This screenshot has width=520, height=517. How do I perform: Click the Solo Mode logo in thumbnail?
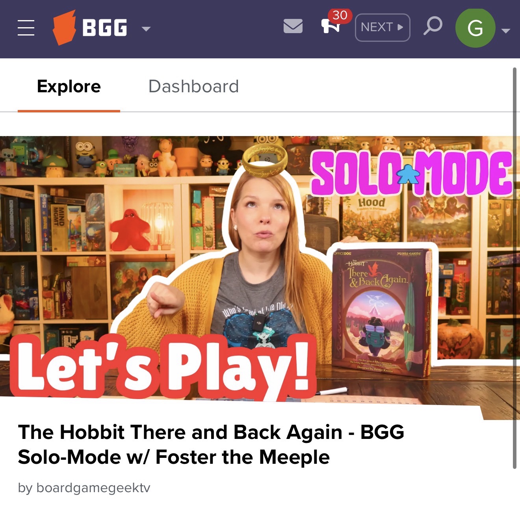pos(411,173)
